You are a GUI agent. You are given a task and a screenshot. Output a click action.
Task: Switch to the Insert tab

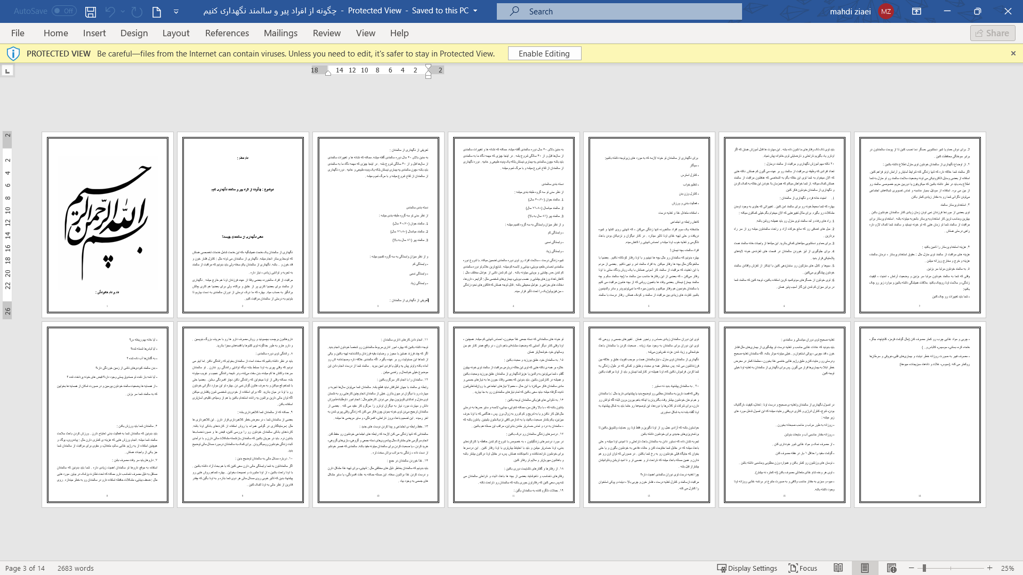pos(94,33)
